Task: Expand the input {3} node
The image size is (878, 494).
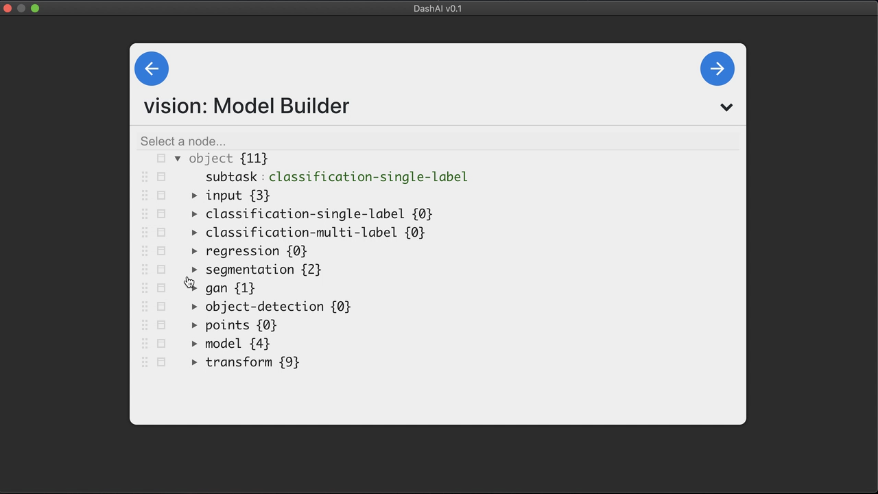Action: point(194,196)
